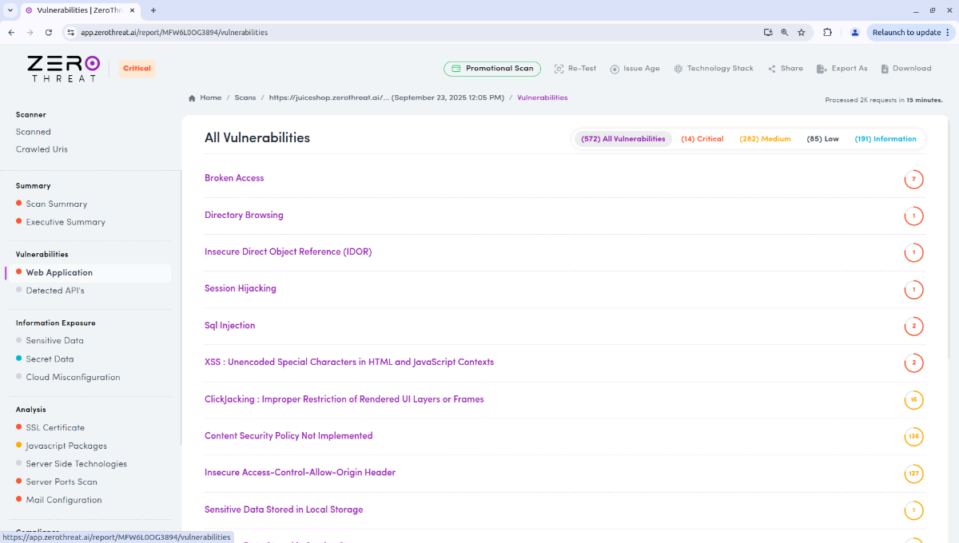Expand the Broken Access vulnerability row
The image size is (959, 543).
234,178
